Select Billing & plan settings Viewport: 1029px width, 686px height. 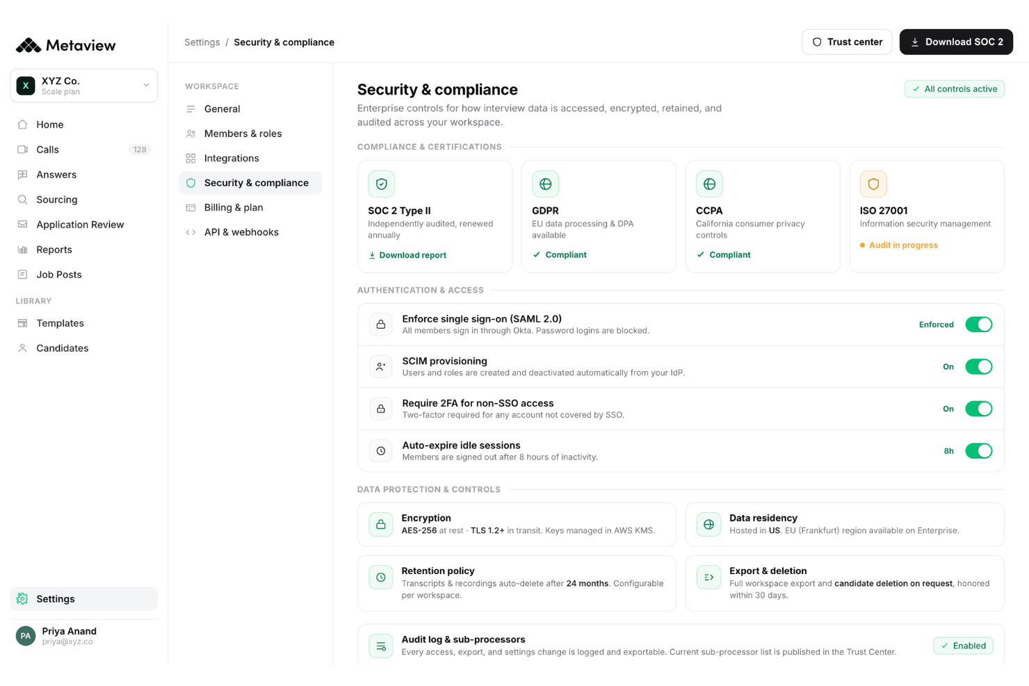(250, 208)
